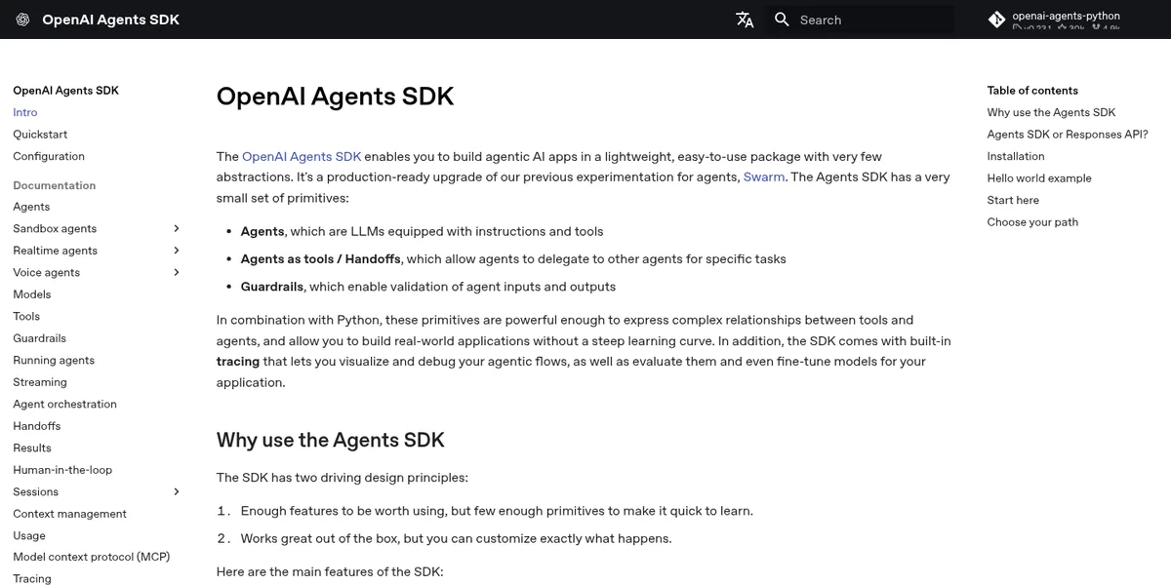
Task: Click the bold Guardrails bullet term
Action: [x=272, y=287]
